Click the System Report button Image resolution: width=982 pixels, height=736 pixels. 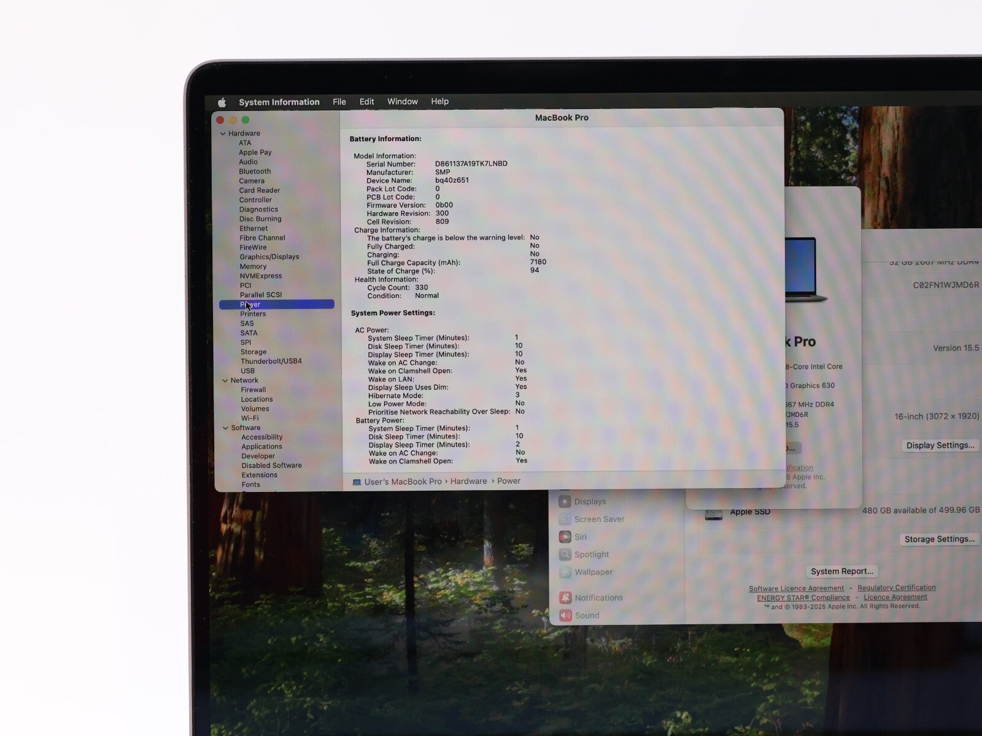(x=841, y=572)
